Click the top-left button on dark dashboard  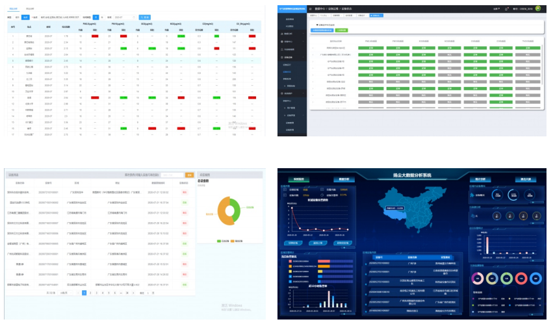(298, 179)
